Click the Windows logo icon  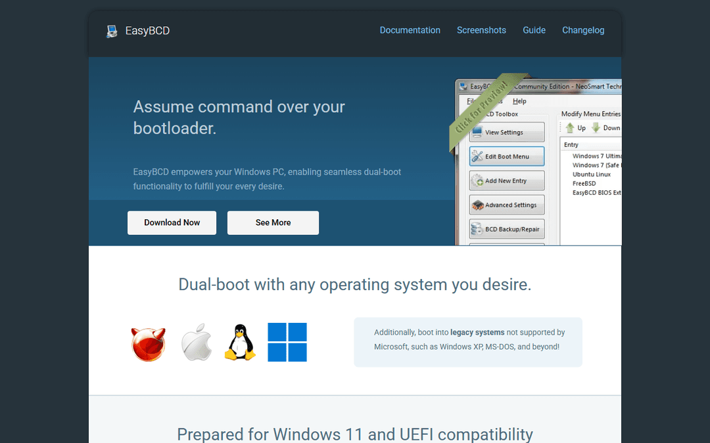pyautogui.click(x=287, y=342)
